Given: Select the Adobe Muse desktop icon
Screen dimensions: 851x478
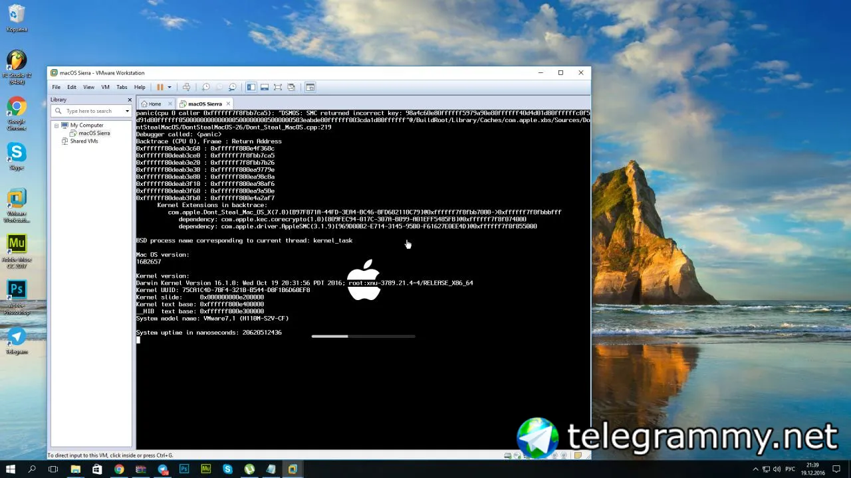Looking at the screenshot, I should [x=17, y=251].
